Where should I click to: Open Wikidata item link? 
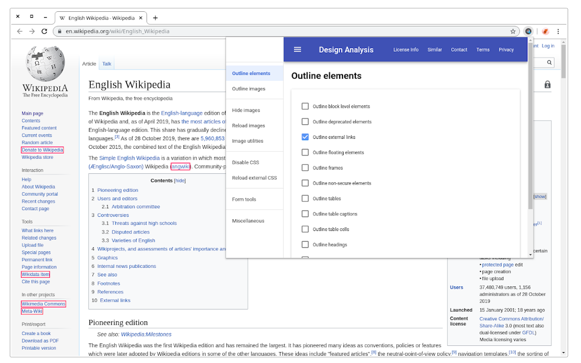(x=35, y=275)
